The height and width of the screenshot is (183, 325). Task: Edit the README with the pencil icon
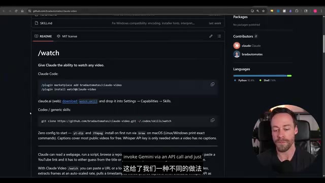[211, 36]
